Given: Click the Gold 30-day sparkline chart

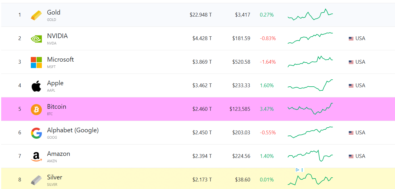Looking at the screenshot, I should tap(310, 15).
